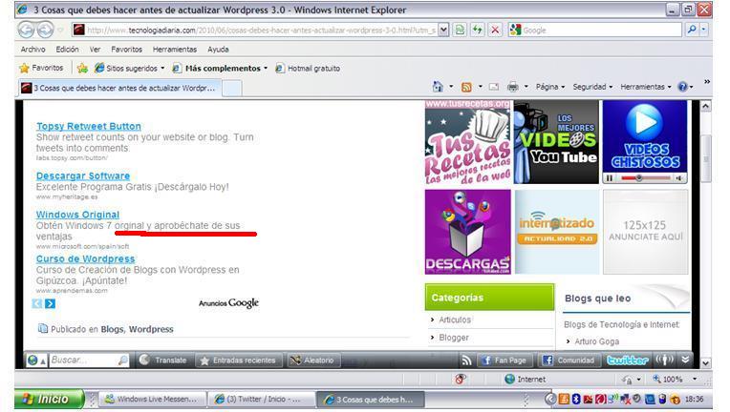Click the browser Back arrow button
Screen dimensions: 730x412
(26, 30)
